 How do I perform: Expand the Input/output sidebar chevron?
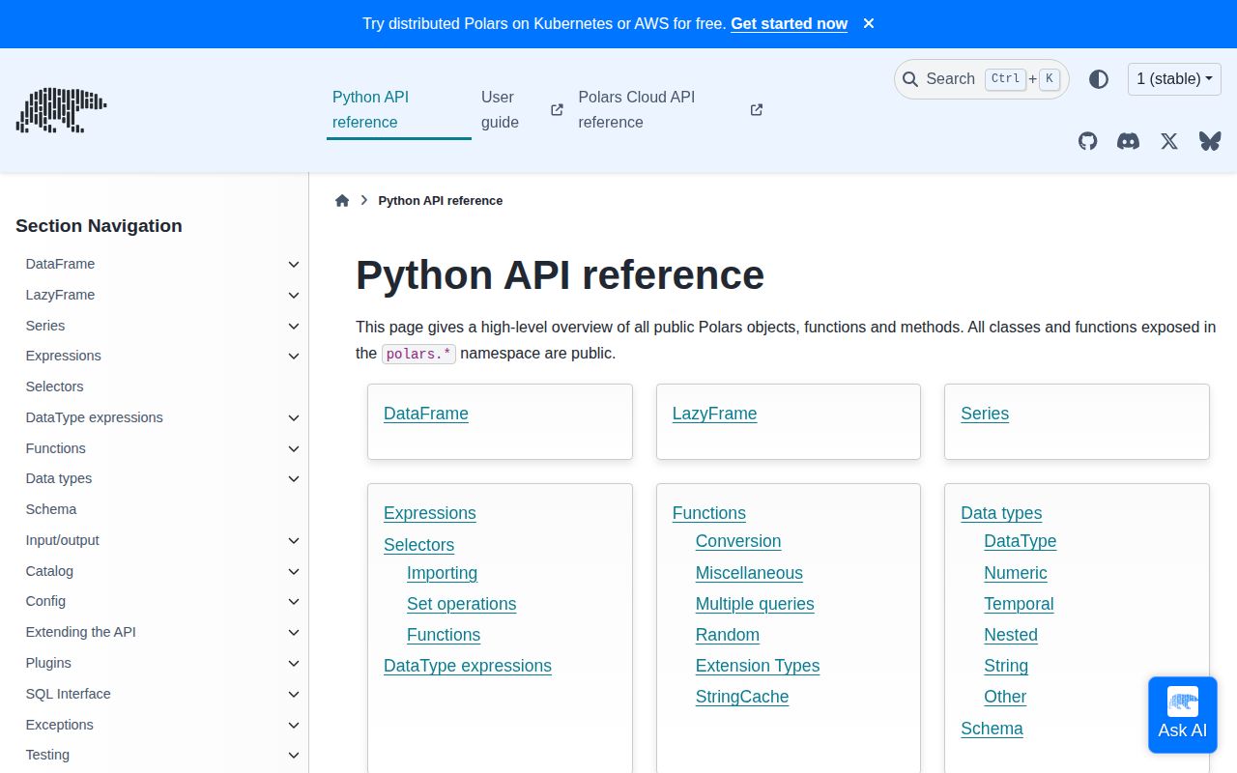point(294,540)
